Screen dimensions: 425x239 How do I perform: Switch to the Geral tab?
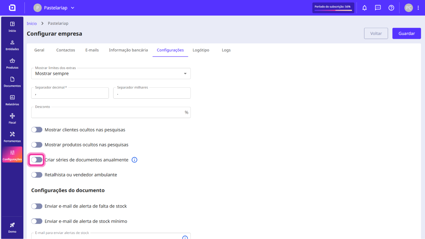click(x=39, y=50)
